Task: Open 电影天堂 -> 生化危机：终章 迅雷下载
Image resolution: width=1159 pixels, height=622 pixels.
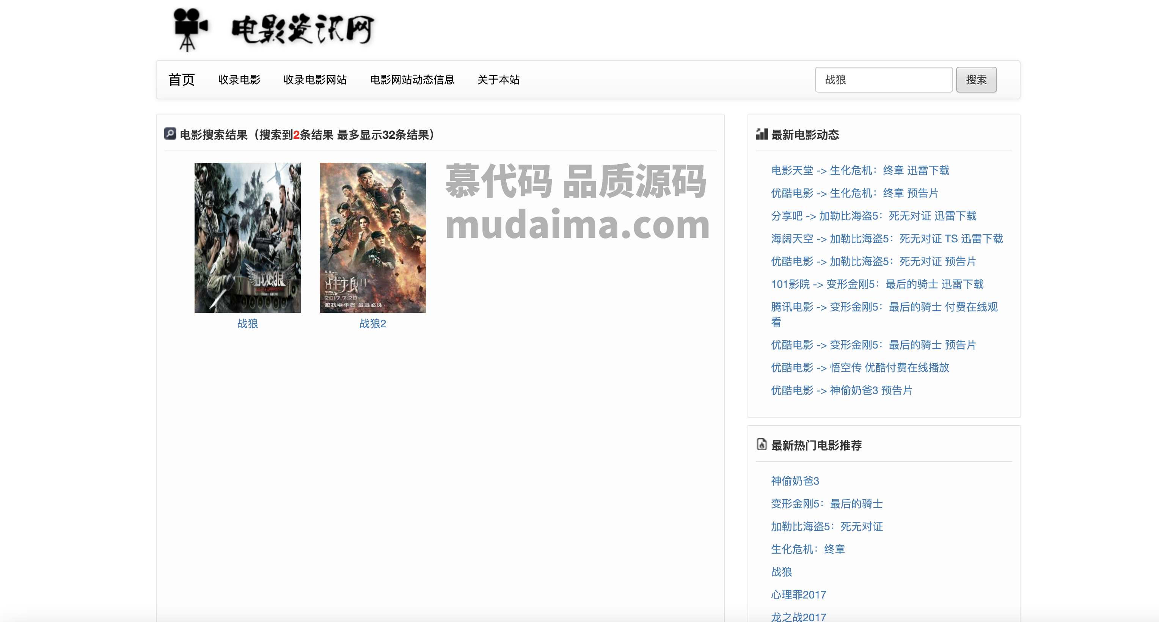Action: 860,170
